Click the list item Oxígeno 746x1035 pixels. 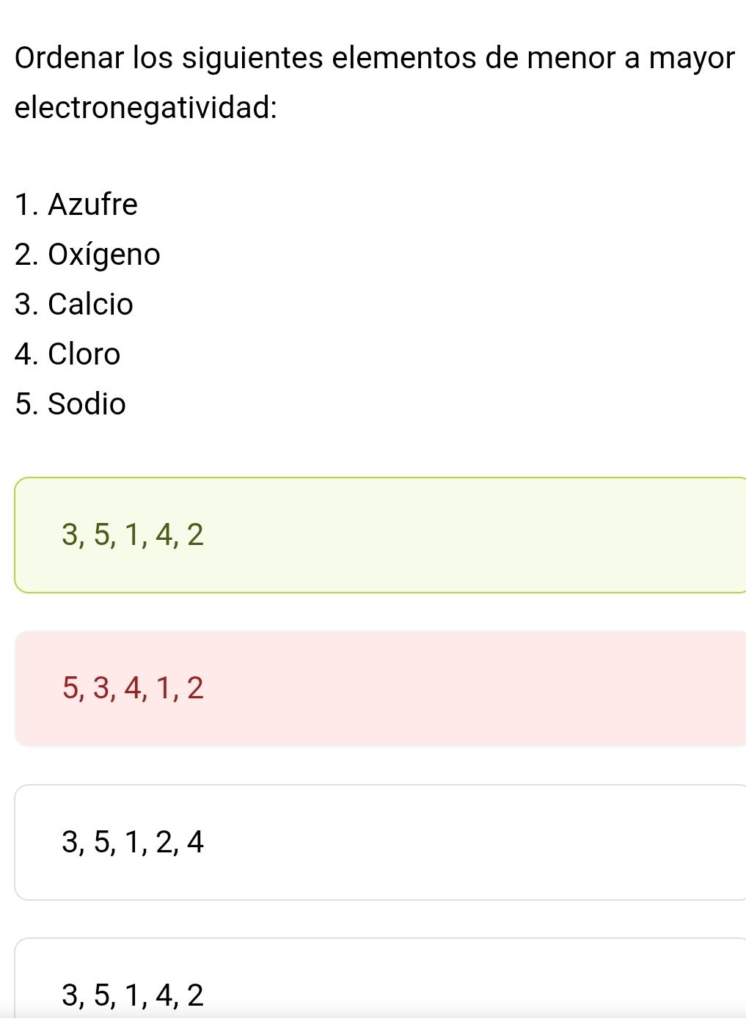[x=104, y=255]
